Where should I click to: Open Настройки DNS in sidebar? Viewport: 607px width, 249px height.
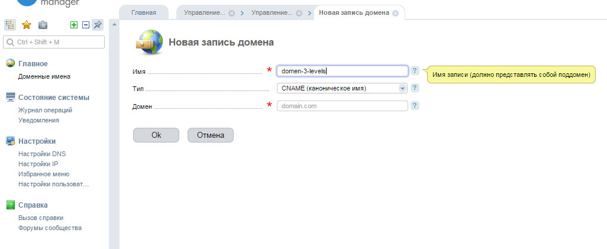tap(42, 154)
